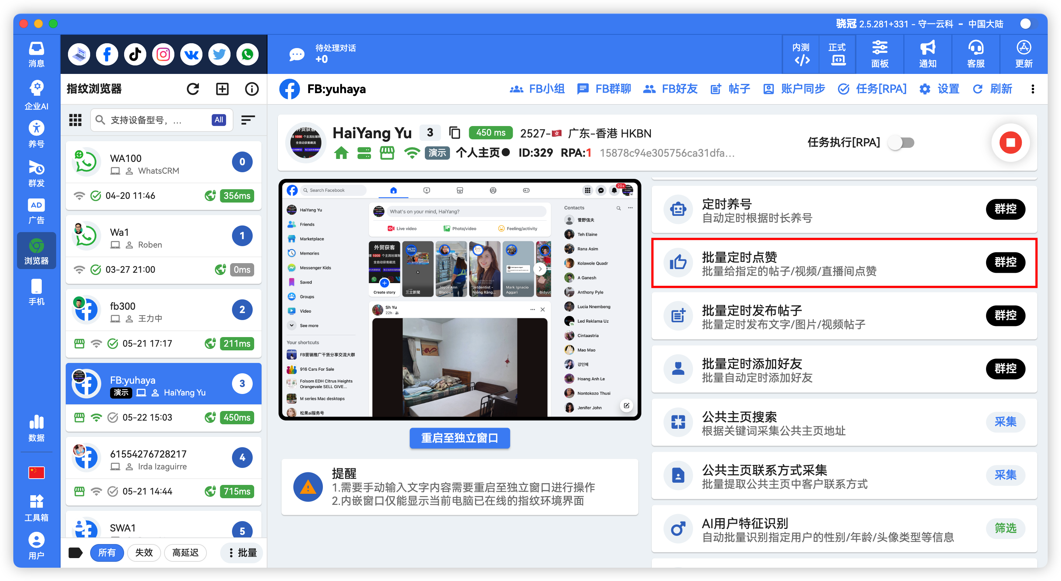
Task: Create new fingerprint browser with plus icon
Action: 222,89
